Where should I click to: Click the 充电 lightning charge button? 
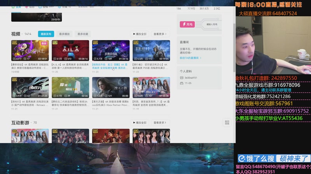point(187,24)
